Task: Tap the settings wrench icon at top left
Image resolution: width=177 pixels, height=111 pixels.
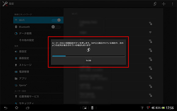Action: tap(5, 4)
